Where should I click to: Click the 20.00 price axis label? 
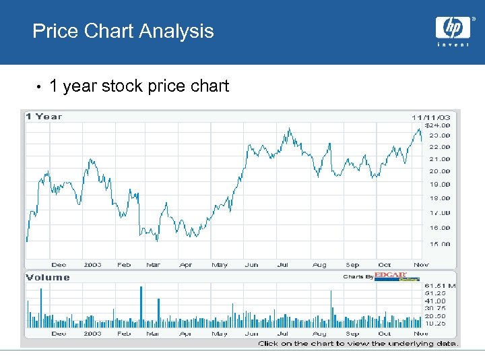pos(440,171)
